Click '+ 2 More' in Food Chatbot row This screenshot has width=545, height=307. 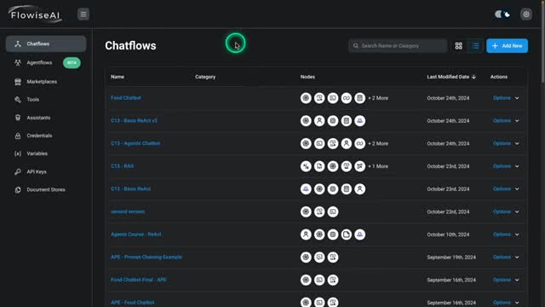[x=378, y=98]
